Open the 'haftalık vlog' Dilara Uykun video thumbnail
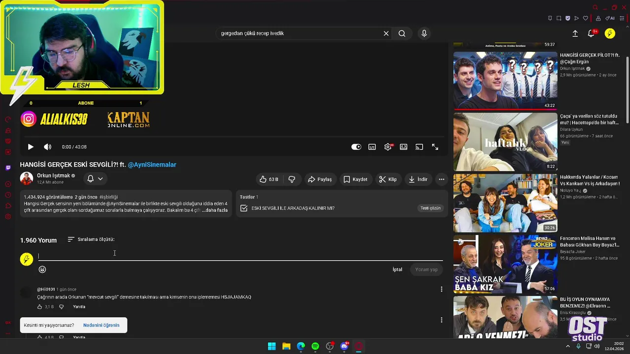 click(x=505, y=142)
